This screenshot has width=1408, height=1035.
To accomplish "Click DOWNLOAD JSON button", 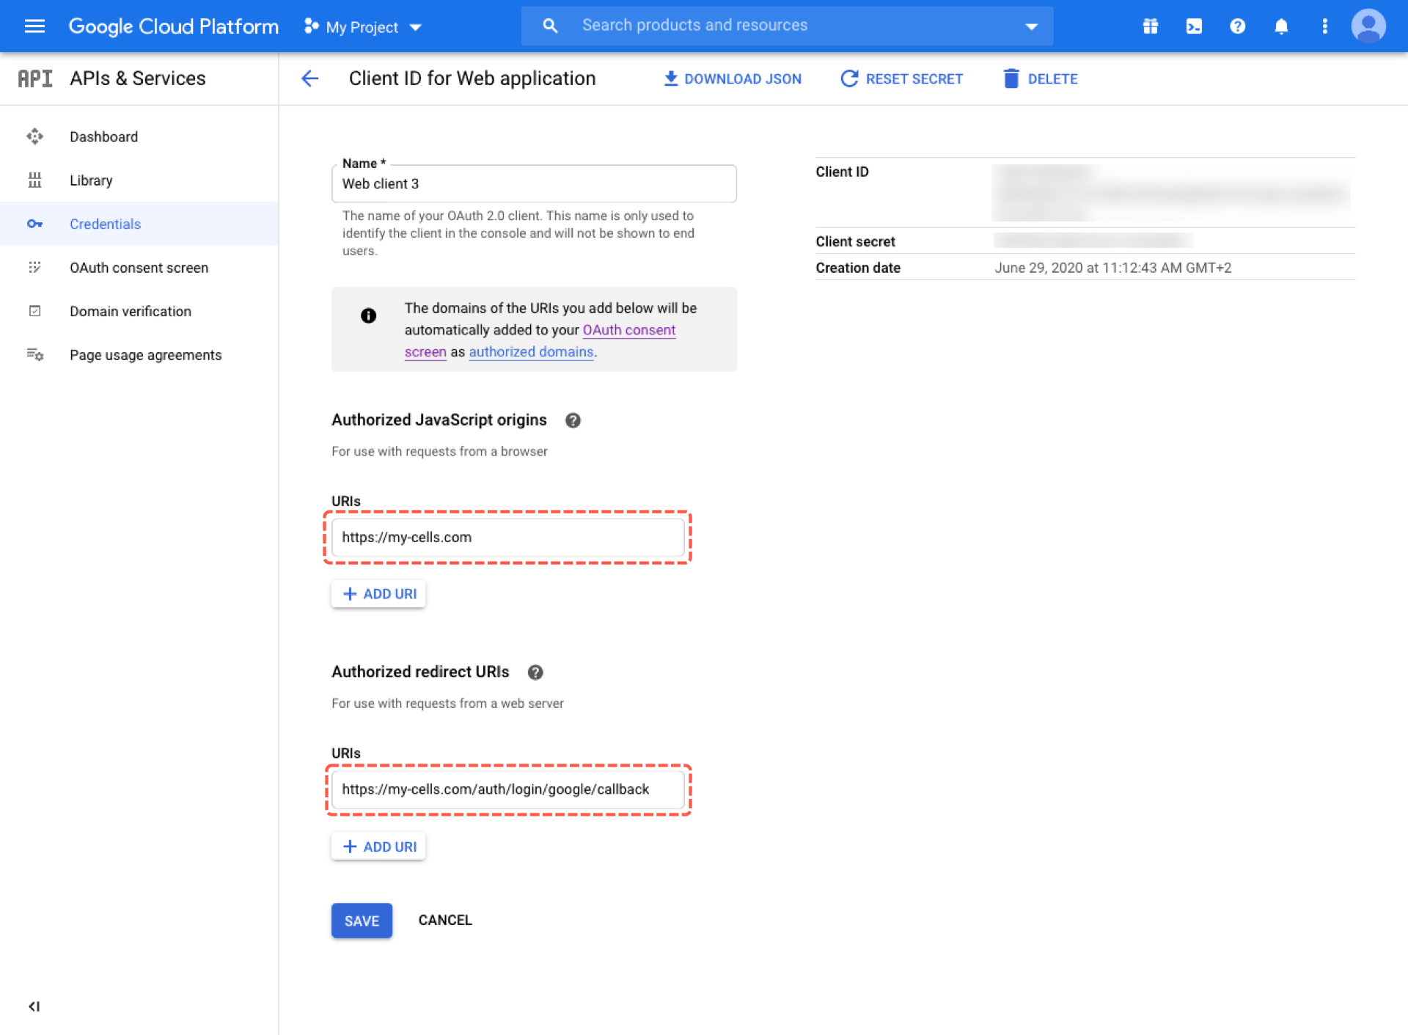I will [733, 78].
